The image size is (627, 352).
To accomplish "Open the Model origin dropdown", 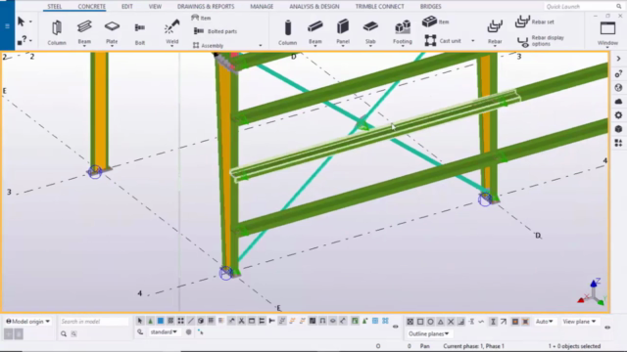I will pyautogui.click(x=28, y=322).
